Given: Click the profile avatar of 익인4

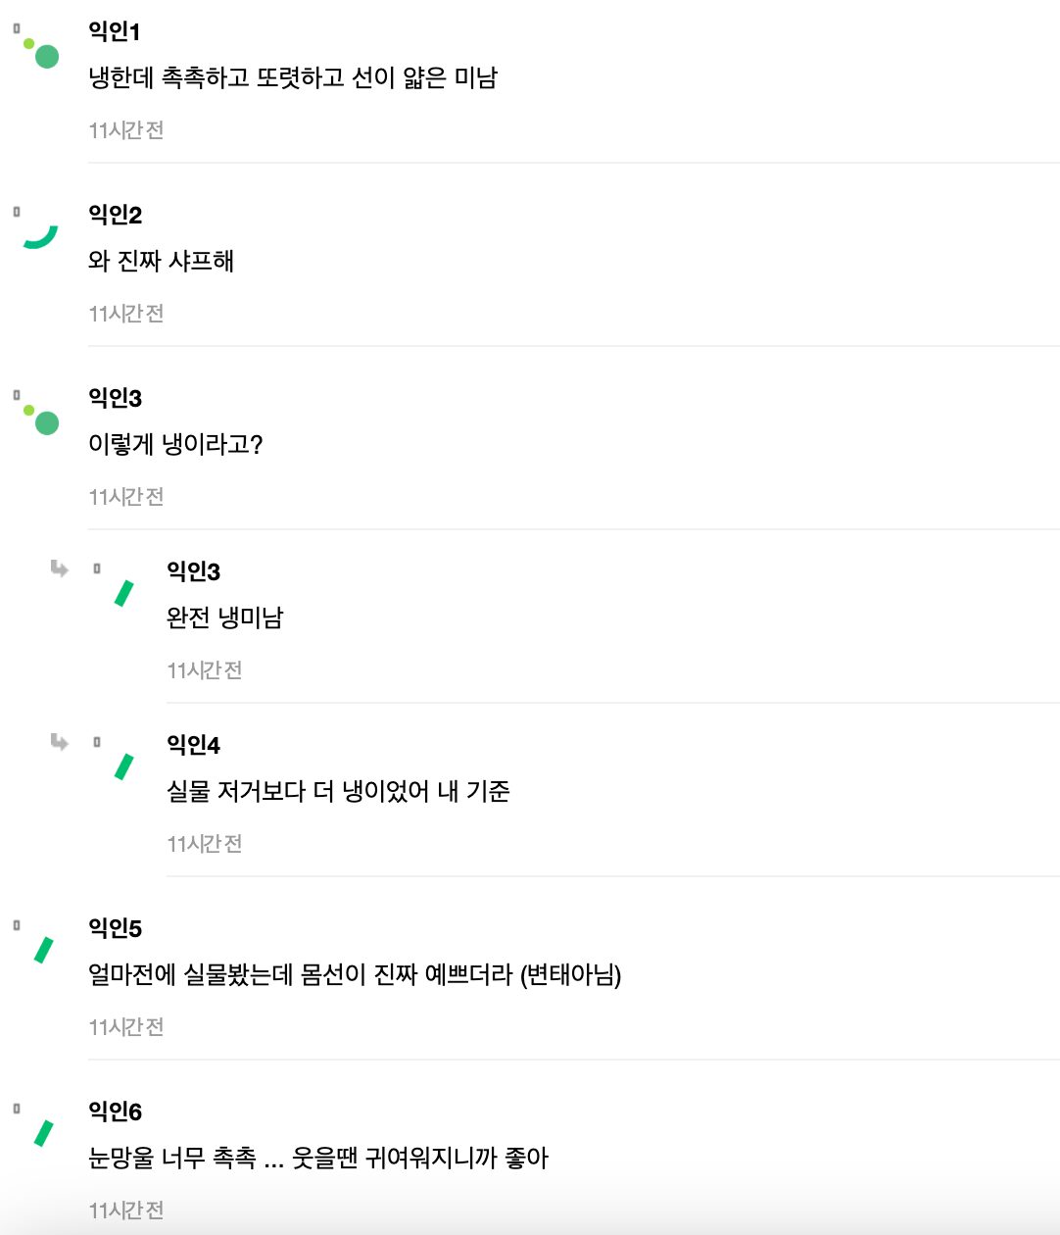Looking at the screenshot, I should (x=123, y=766).
